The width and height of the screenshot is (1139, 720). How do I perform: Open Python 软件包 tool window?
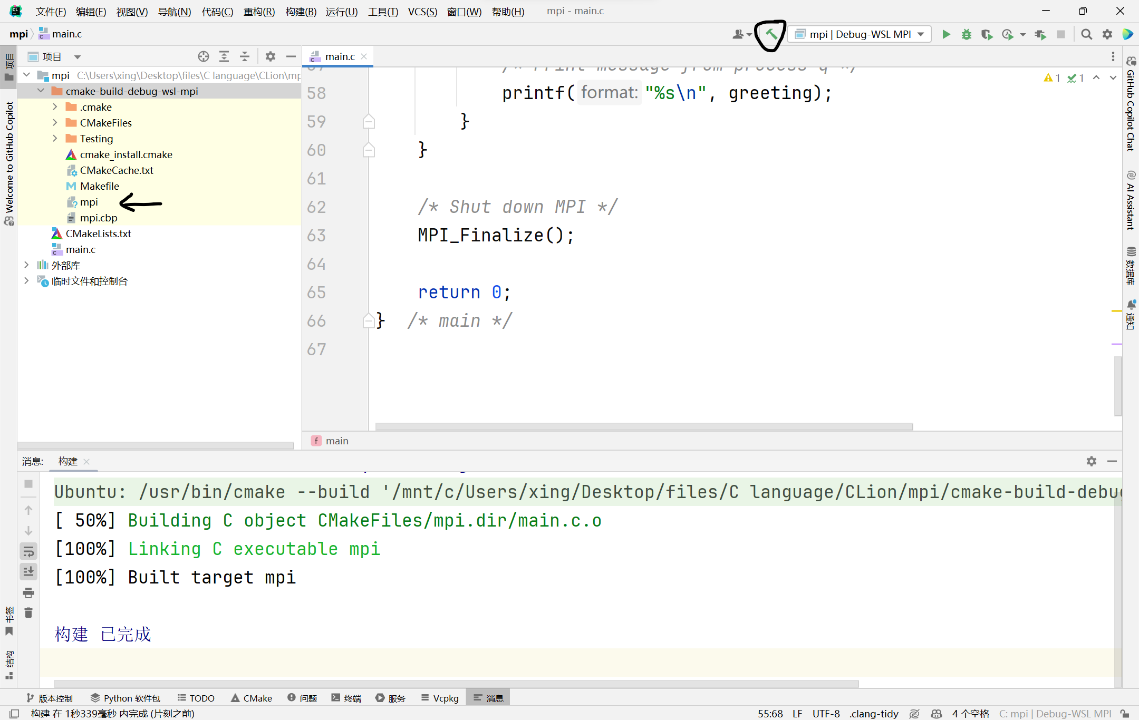coord(125,698)
